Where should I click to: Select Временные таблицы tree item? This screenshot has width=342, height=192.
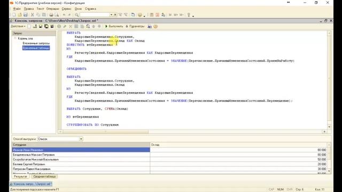[36, 48]
